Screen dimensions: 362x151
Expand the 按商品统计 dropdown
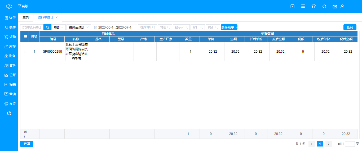tap(79, 27)
